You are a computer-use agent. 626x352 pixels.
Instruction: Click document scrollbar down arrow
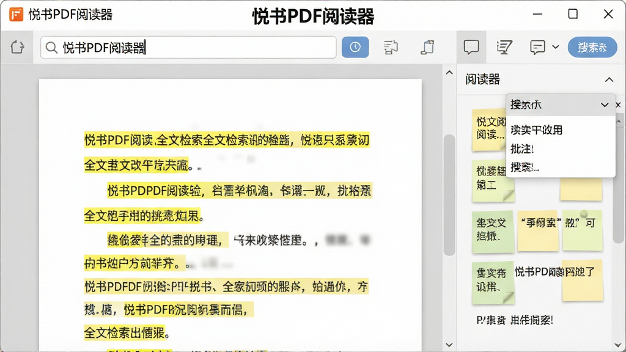(449, 345)
